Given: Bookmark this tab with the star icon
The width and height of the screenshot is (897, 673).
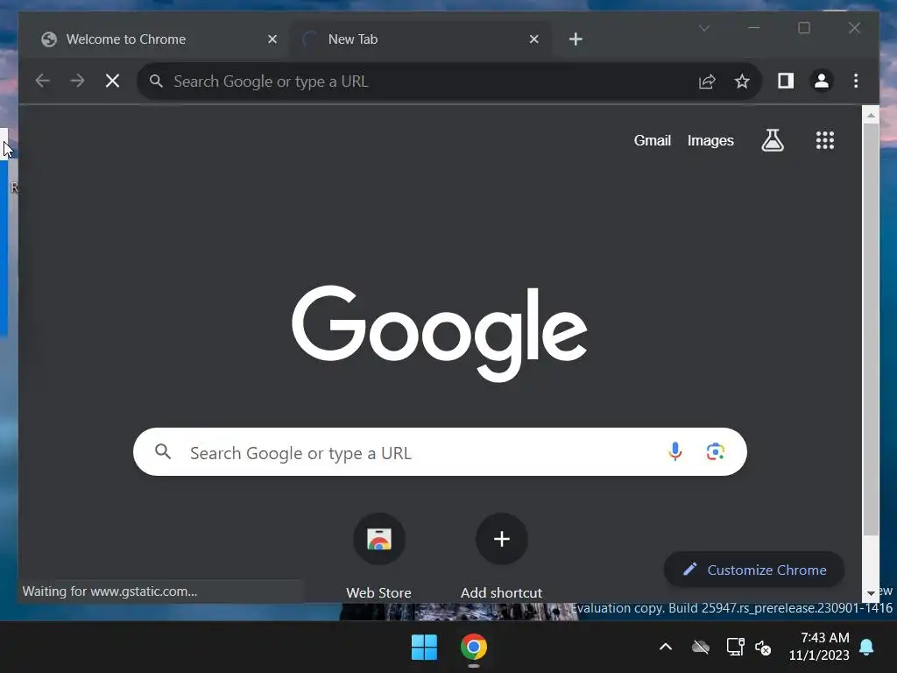Looking at the screenshot, I should point(742,81).
